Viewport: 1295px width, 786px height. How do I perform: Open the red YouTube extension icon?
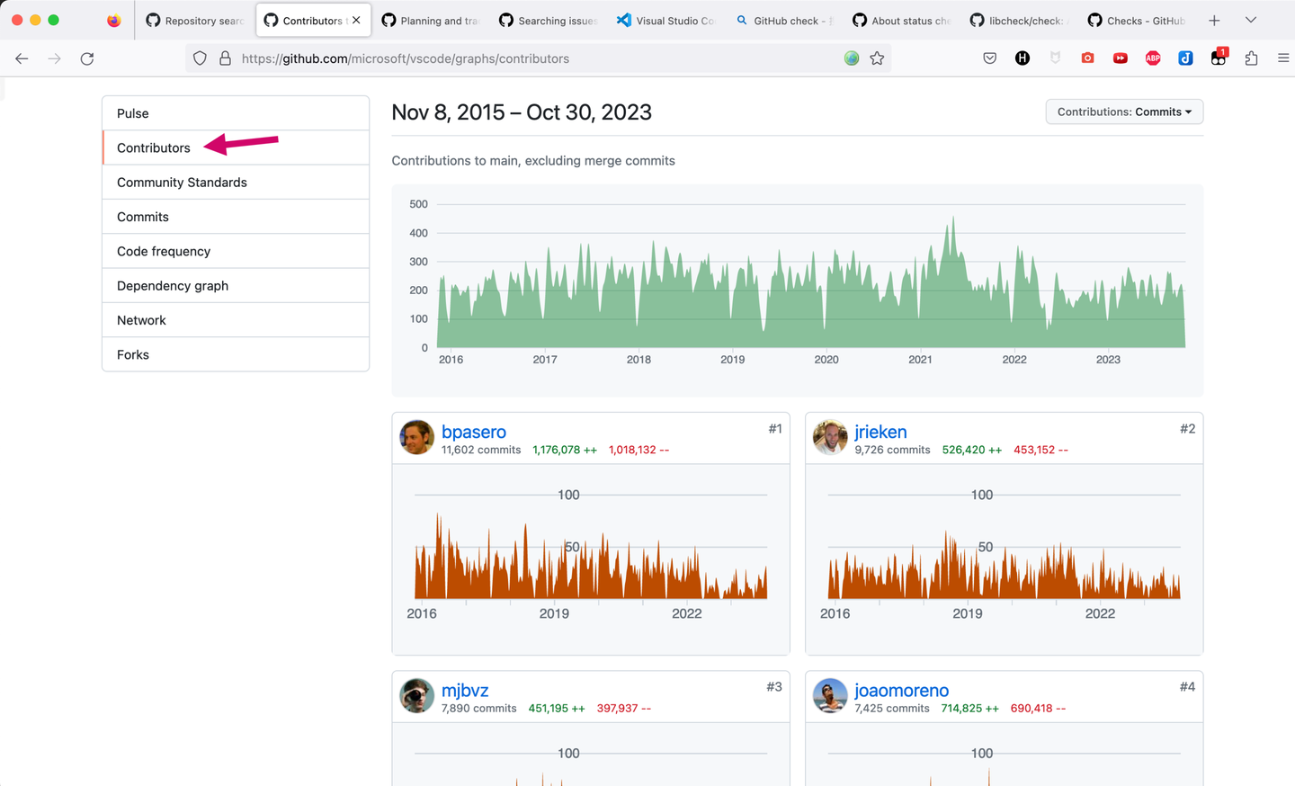pos(1121,58)
